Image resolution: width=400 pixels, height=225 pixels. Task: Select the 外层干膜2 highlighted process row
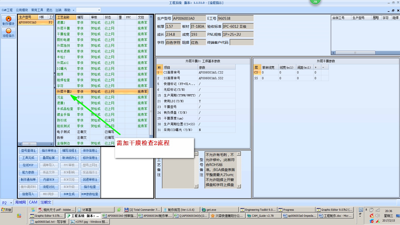click(x=102, y=91)
